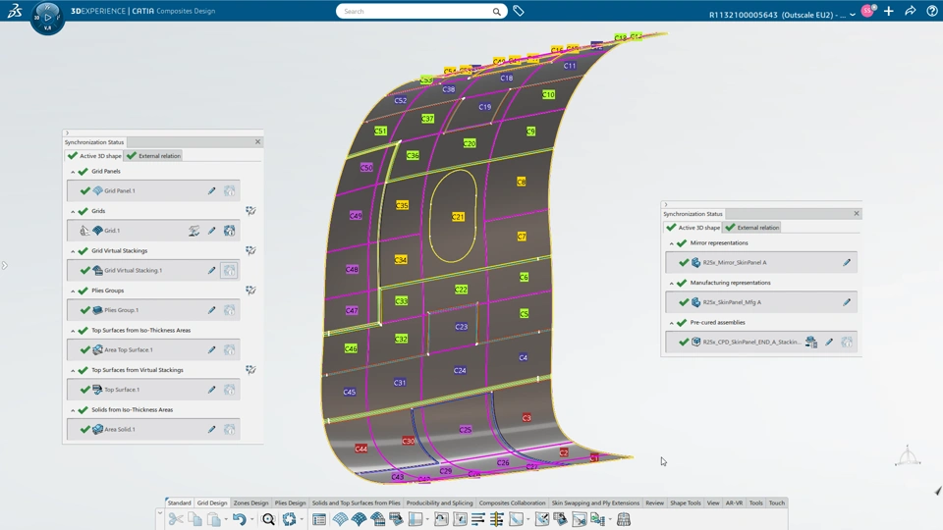Viewport: 943px width, 530px height.
Task: Click the plus Add icon in the top bar
Action: coord(889,11)
